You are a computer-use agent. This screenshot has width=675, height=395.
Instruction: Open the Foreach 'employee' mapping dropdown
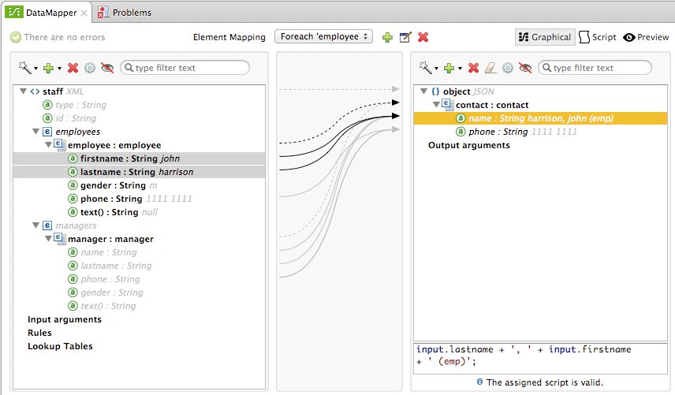[x=323, y=37]
